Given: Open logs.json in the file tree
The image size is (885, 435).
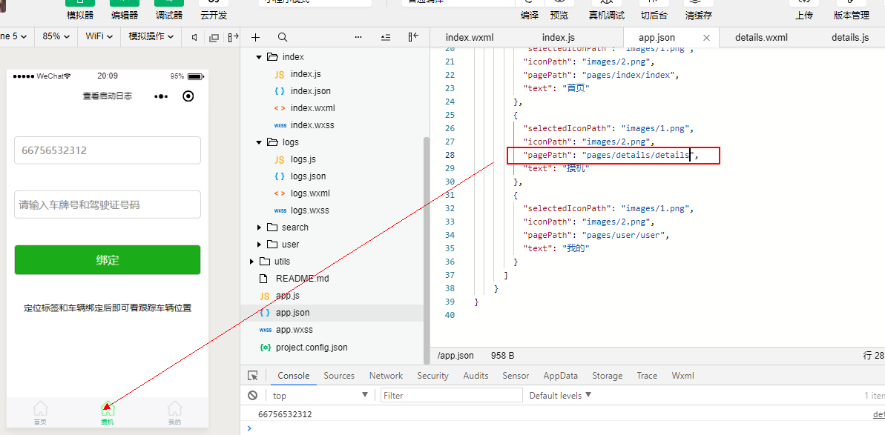Looking at the screenshot, I should click(x=308, y=176).
